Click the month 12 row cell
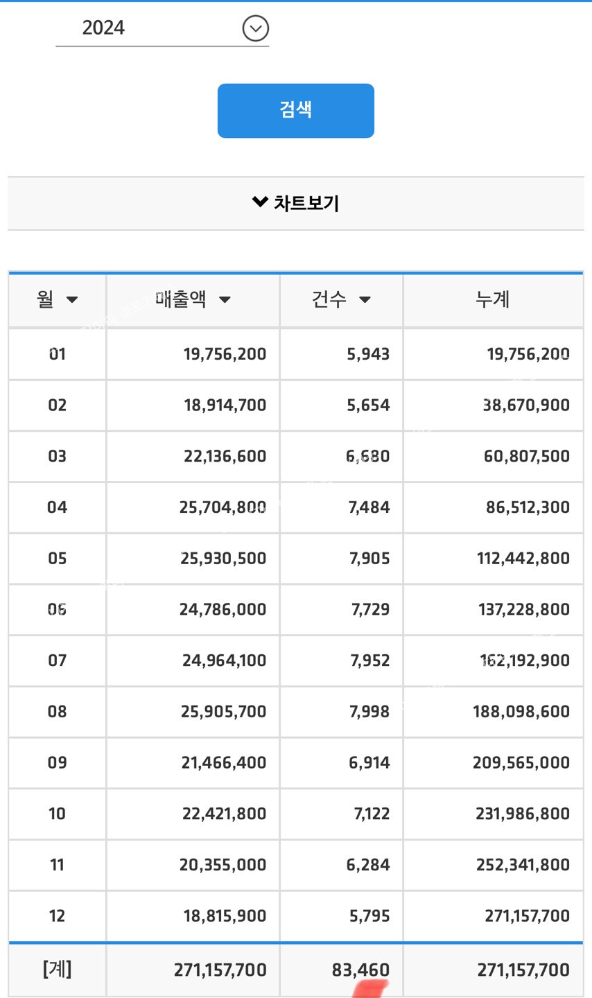 point(57,916)
